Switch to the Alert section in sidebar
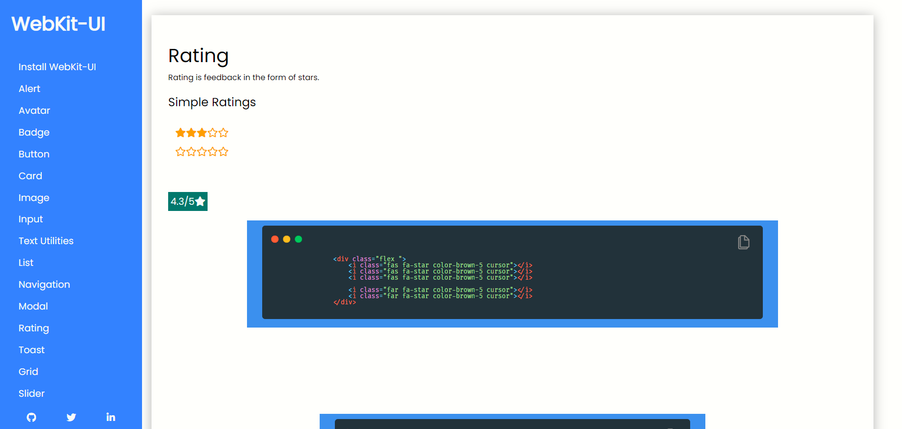Screen dimensions: 902x429 click(x=29, y=89)
